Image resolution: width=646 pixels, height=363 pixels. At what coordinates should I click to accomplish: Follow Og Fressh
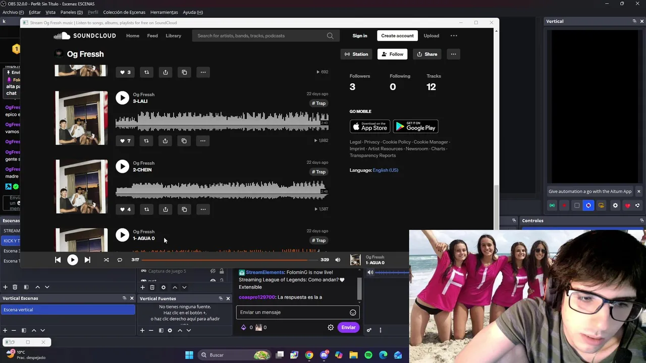point(392,54)
